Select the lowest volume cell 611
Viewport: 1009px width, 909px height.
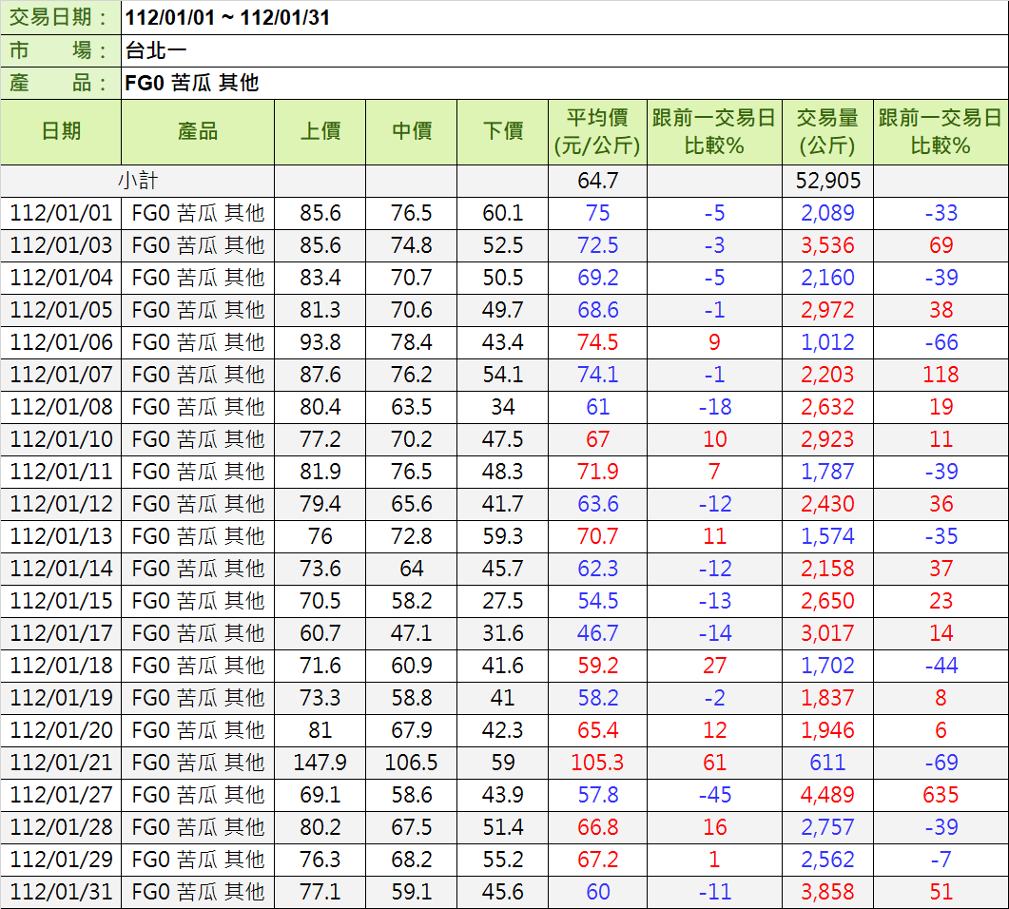tap(827, 763)
